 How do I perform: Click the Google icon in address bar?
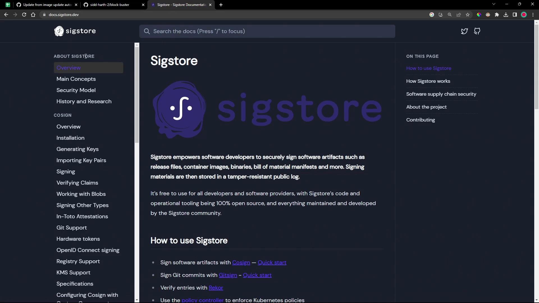tap(432, 15)
